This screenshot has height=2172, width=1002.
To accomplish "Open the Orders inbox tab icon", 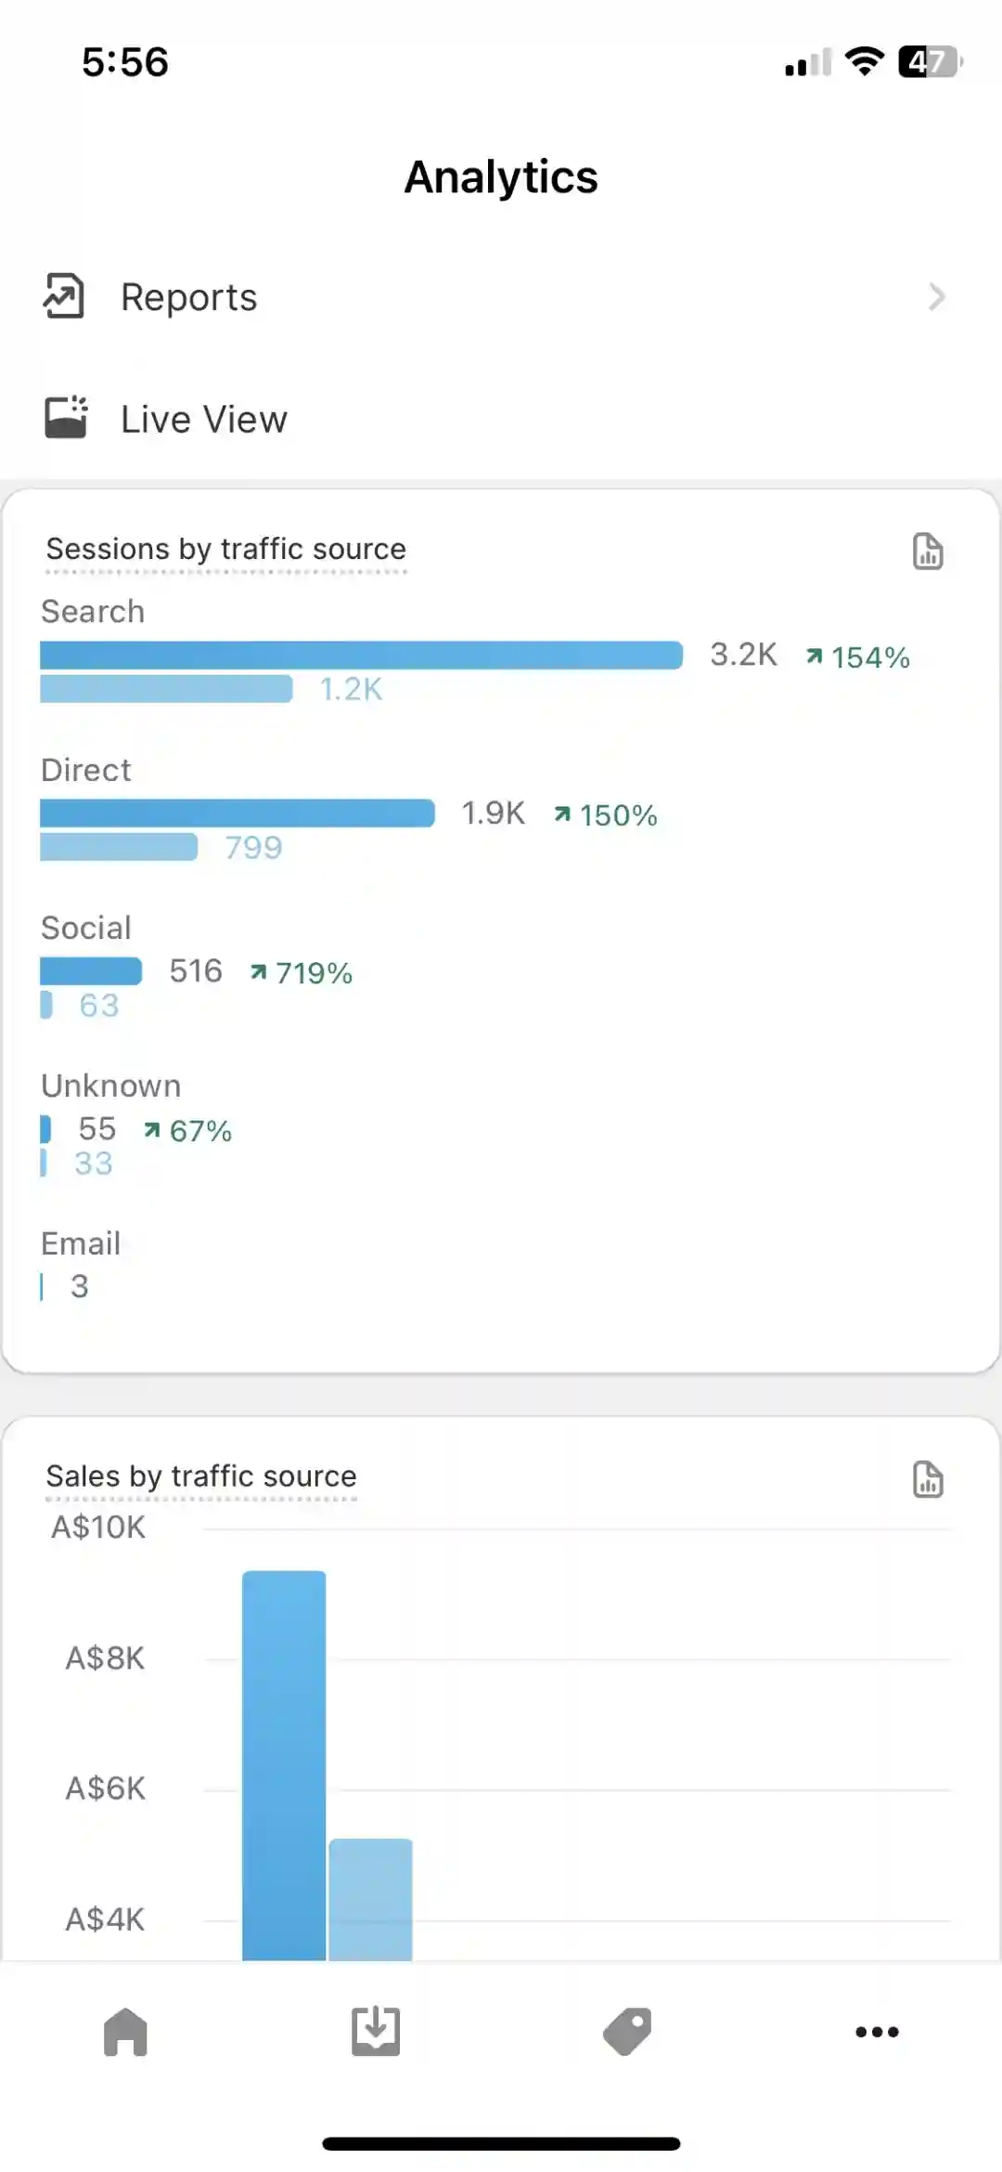I will [376, 2032].
